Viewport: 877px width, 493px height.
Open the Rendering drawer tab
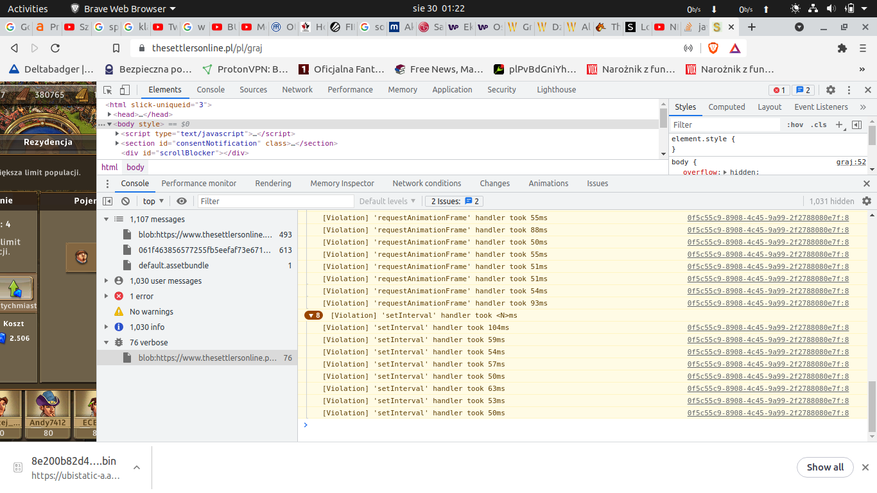pyautogui.click(x=273, y=184)
